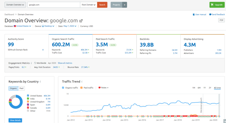226x123 pixels.
Task: Expand the Root Domain selector
Action: click(88, 5)
